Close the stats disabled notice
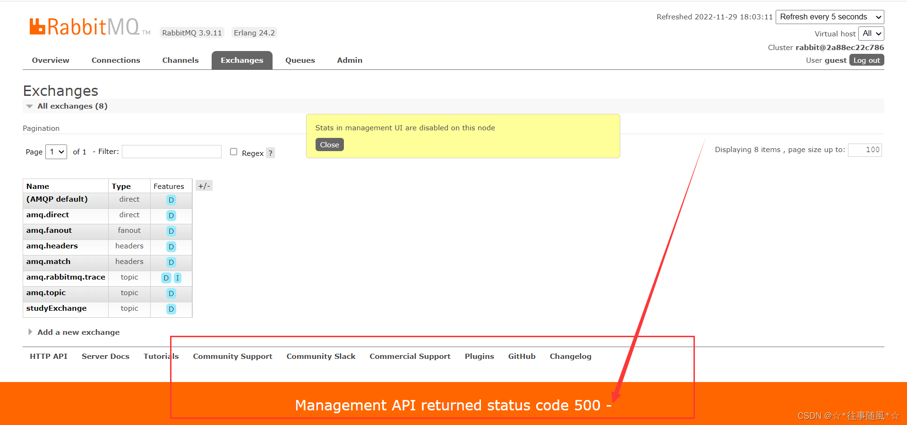907x425 pixels. (x=329, y=145)
